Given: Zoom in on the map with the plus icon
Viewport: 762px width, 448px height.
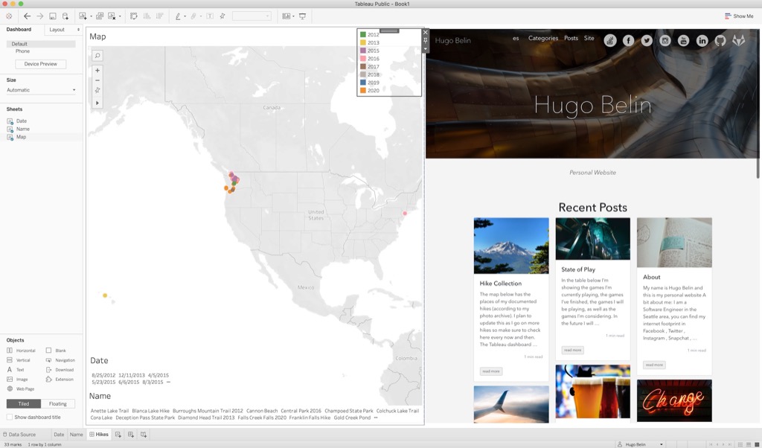Looking at the screenshot, I should click(97, 71).
